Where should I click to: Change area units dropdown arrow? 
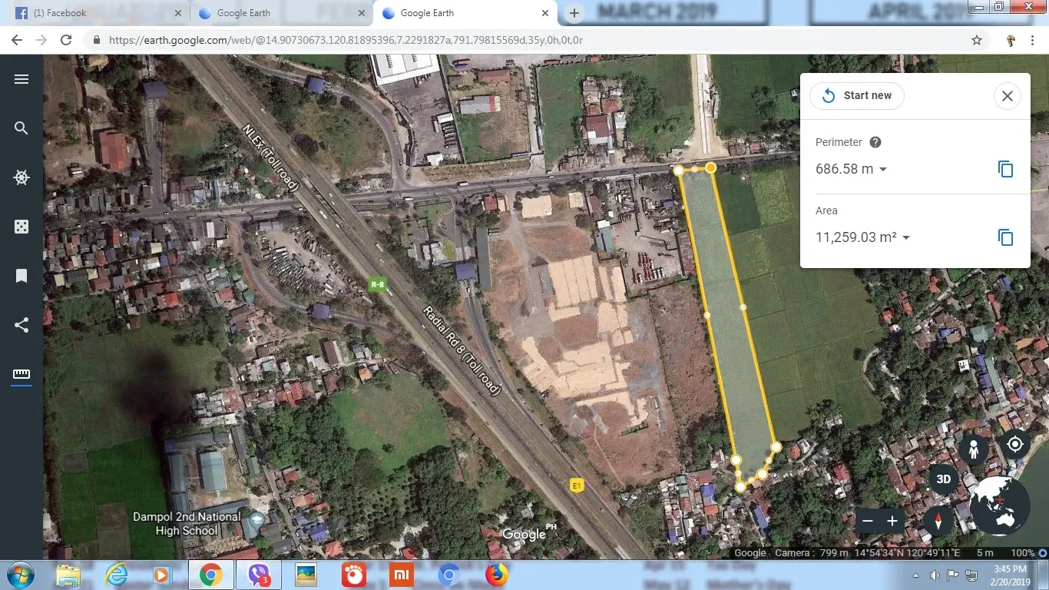tap(906, 238)
